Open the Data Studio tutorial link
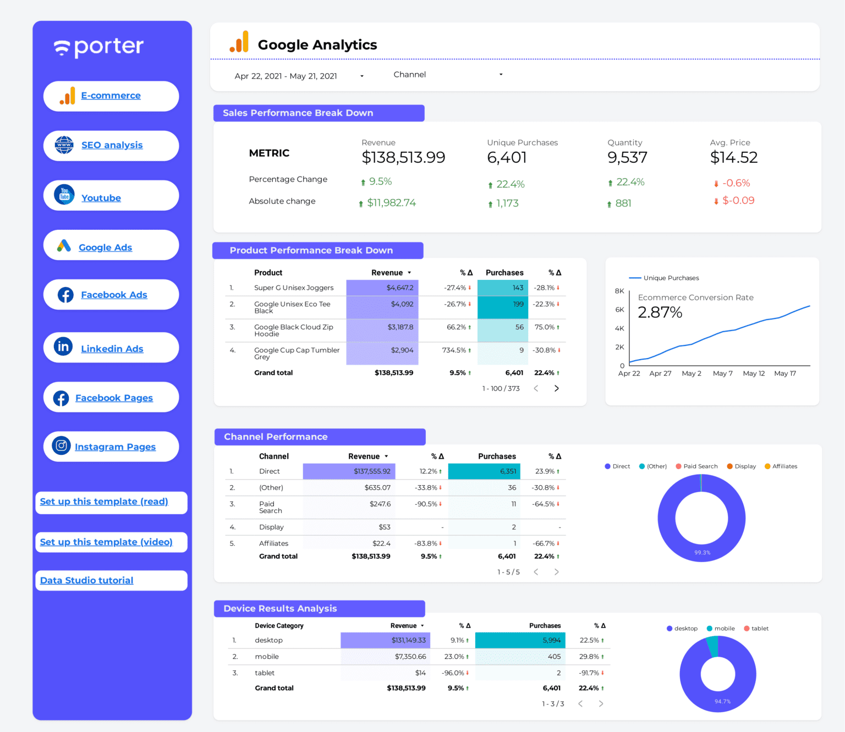 point(86,580)
